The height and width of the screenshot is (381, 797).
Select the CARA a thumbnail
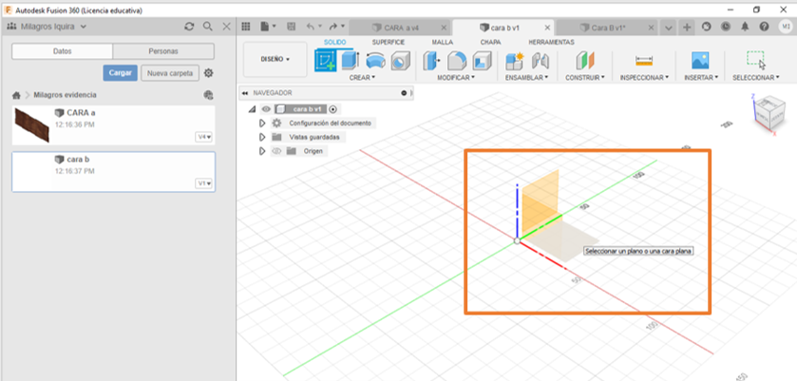coord(32,124)
